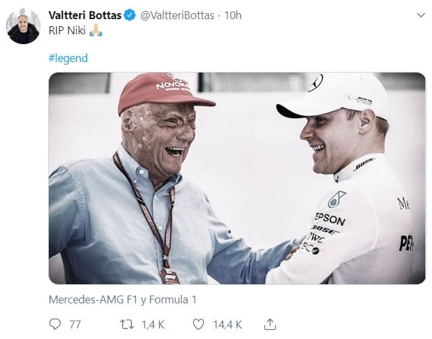The height and width of the screenshot is (339, 432).
Task: Click the praying hands emoji
Action: point(96,30)
